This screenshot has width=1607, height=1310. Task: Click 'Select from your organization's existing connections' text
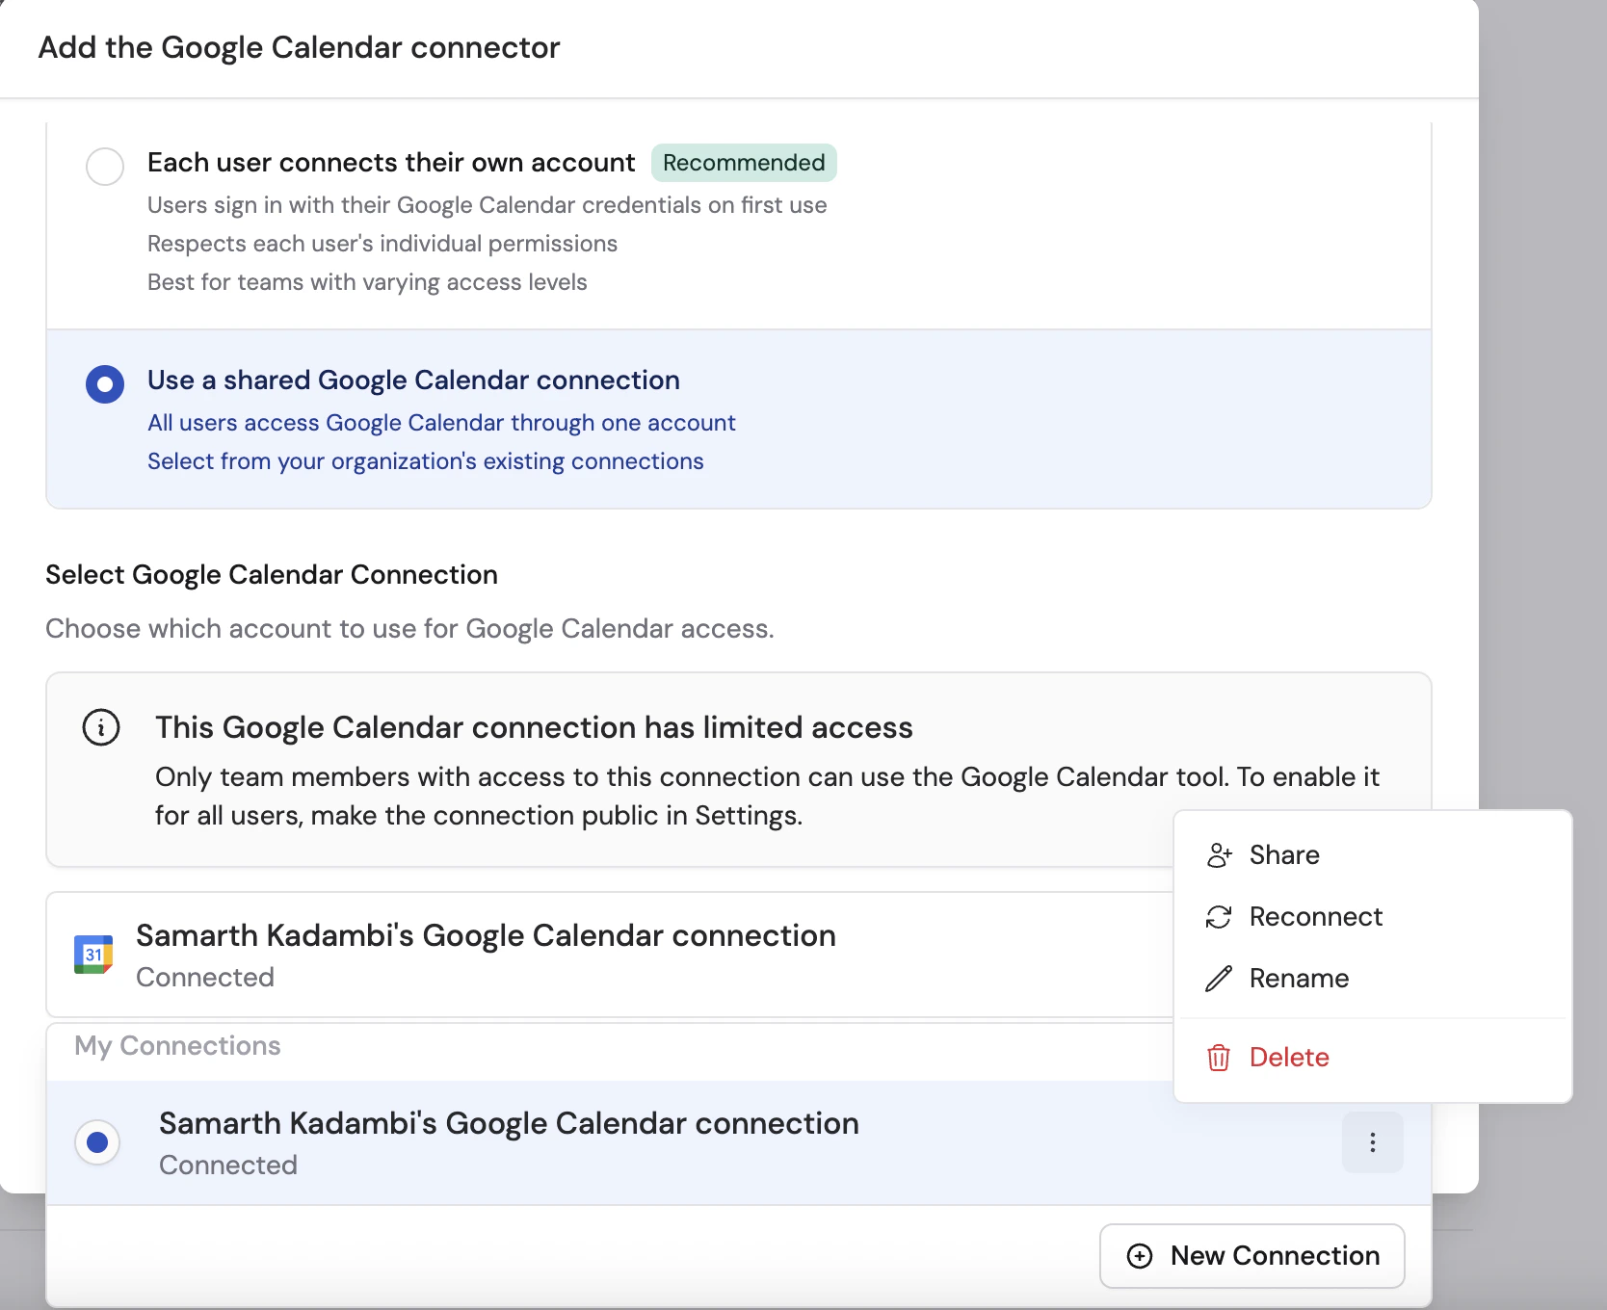pyautogui.click(x=425, y=461)
